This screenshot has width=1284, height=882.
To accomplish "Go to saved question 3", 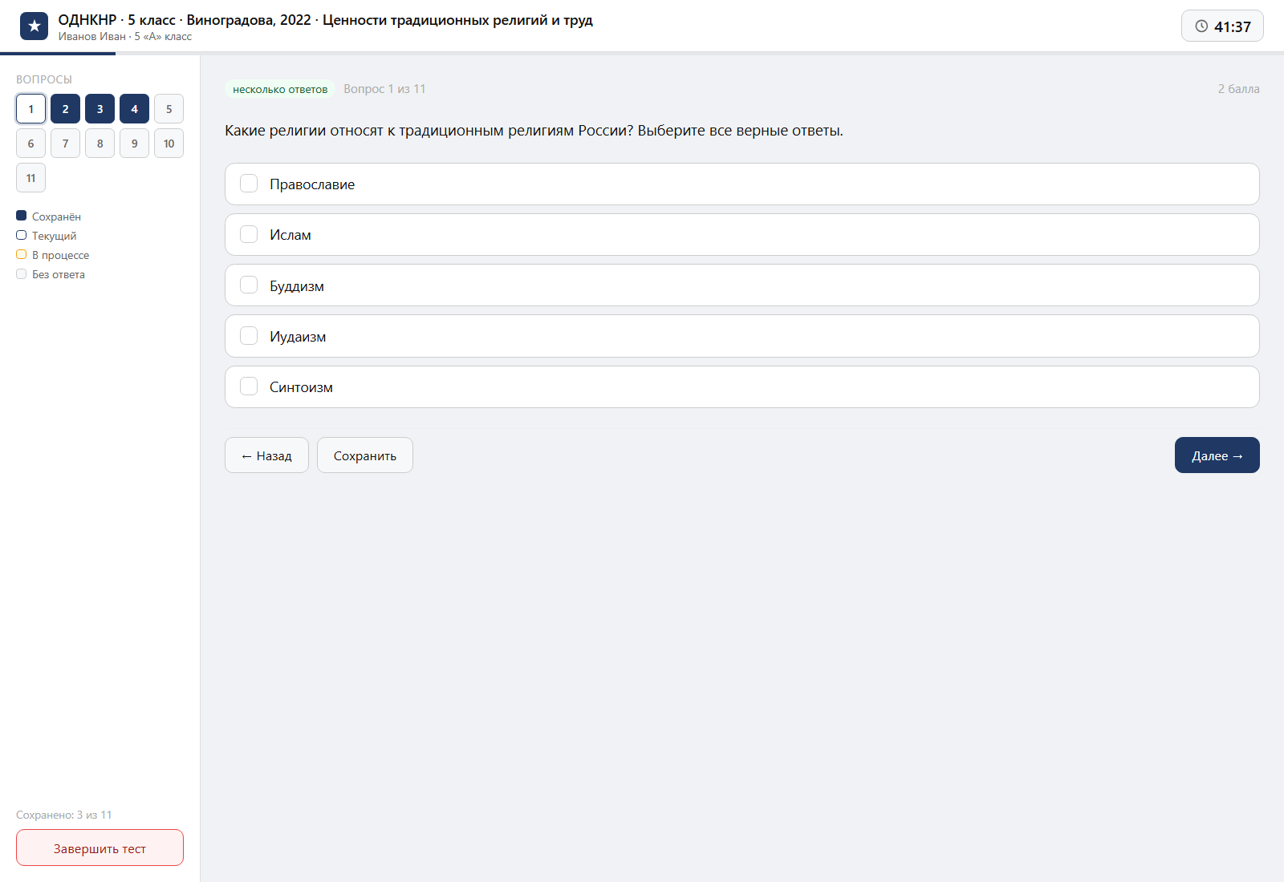I will [100, 109].
